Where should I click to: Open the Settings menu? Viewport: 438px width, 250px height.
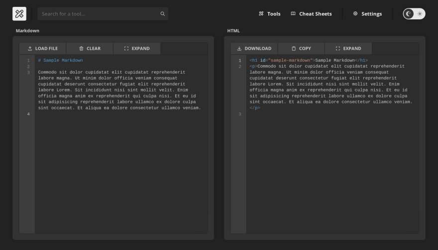[x=367, y=14]
